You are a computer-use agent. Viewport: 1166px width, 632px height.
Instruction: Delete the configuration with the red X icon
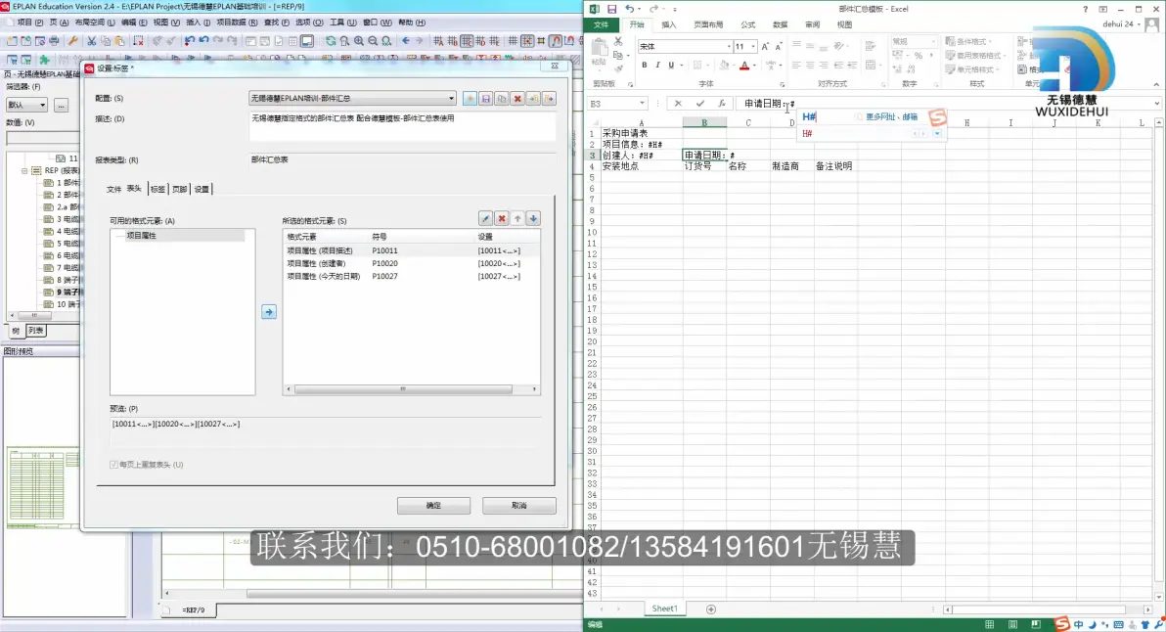(517, 99)
